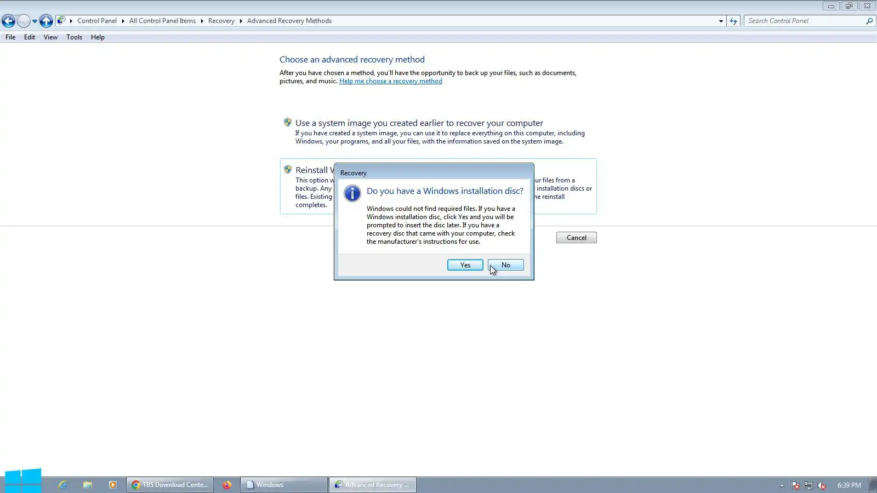Go back using the Back arrow button
Screen dimensions: 877x493
point(8,21)
